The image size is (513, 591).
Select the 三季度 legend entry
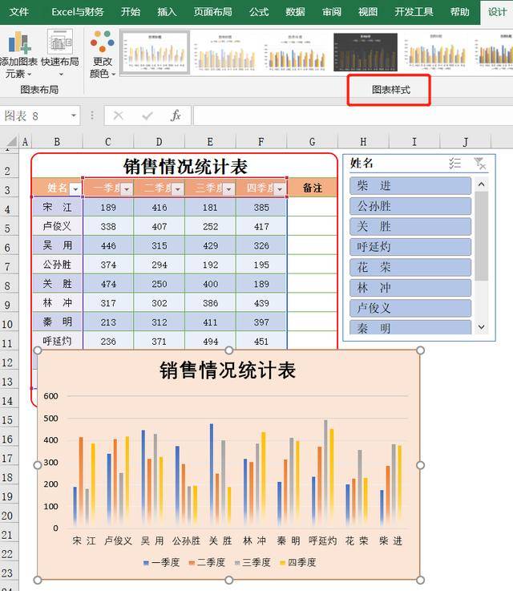[x=252, y=562]
